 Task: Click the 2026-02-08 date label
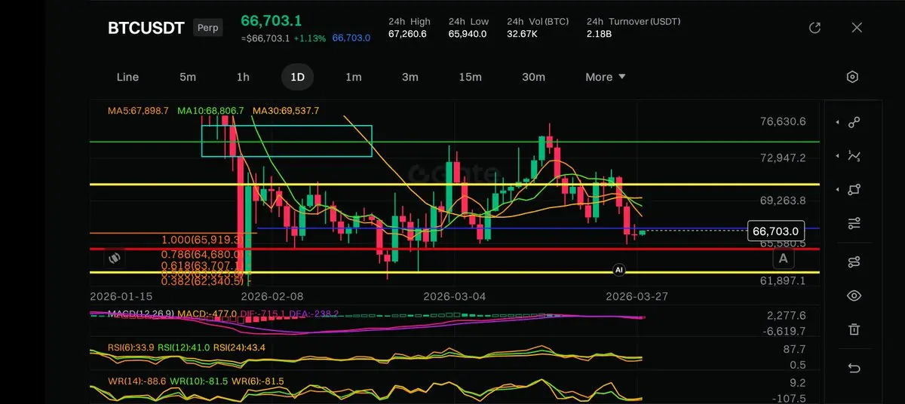point(271,296)
